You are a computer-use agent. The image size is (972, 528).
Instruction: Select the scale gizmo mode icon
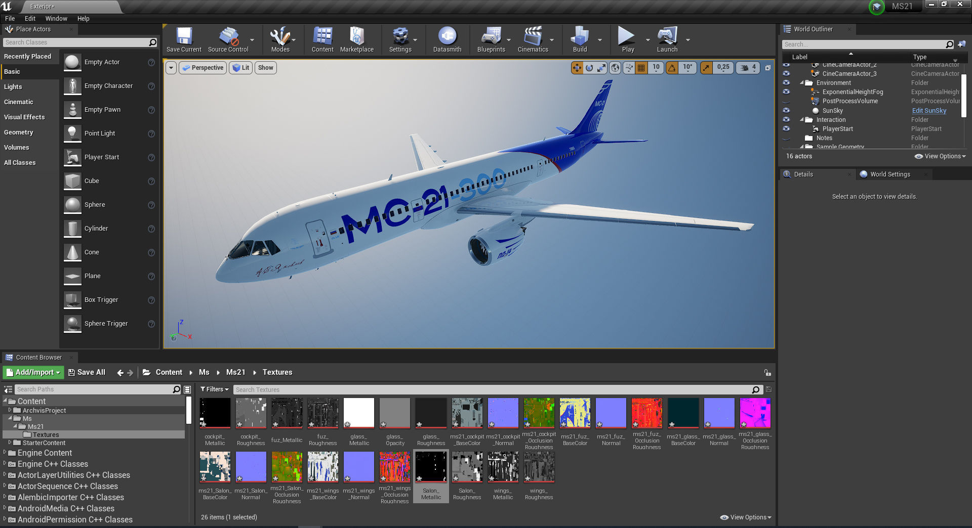601,68
